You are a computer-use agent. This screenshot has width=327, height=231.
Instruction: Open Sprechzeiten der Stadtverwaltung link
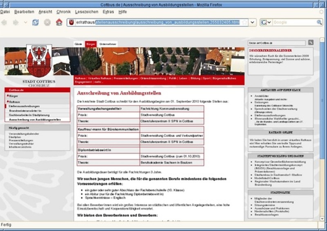pos(275,109)
